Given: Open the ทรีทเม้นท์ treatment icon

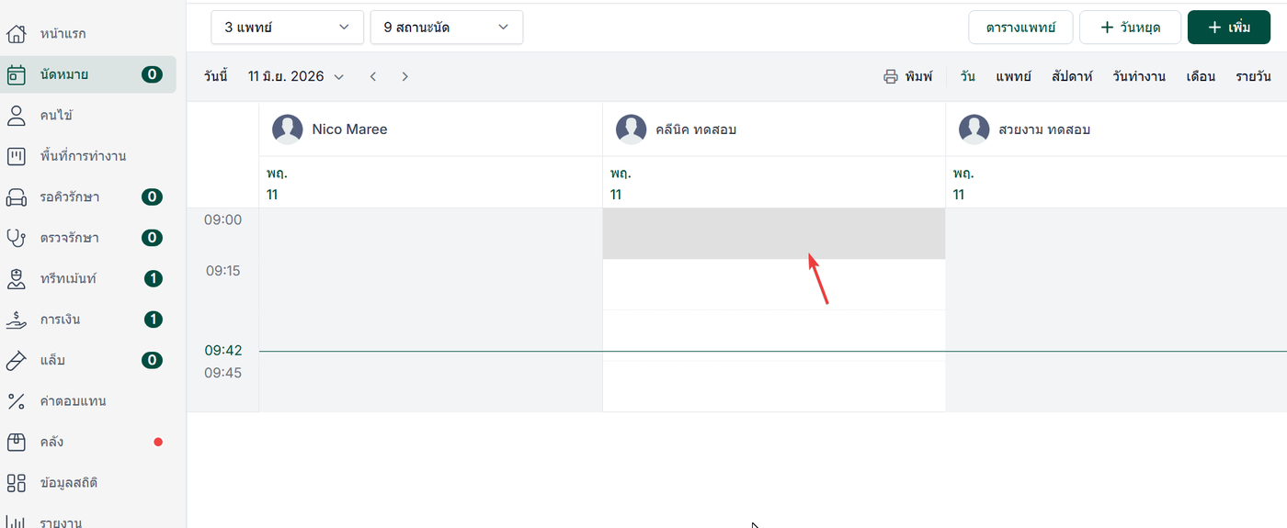Looking at the screenshot, I should (16, 278).
